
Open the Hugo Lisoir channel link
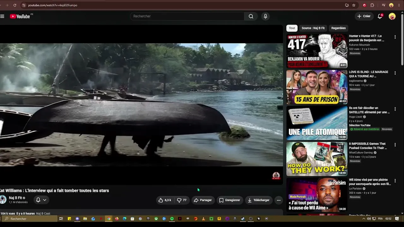pyautogui.click(x=356, y=117)
